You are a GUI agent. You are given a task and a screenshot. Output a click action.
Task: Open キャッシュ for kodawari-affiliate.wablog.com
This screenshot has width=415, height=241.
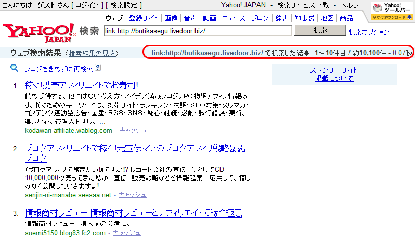coord(133,130)
